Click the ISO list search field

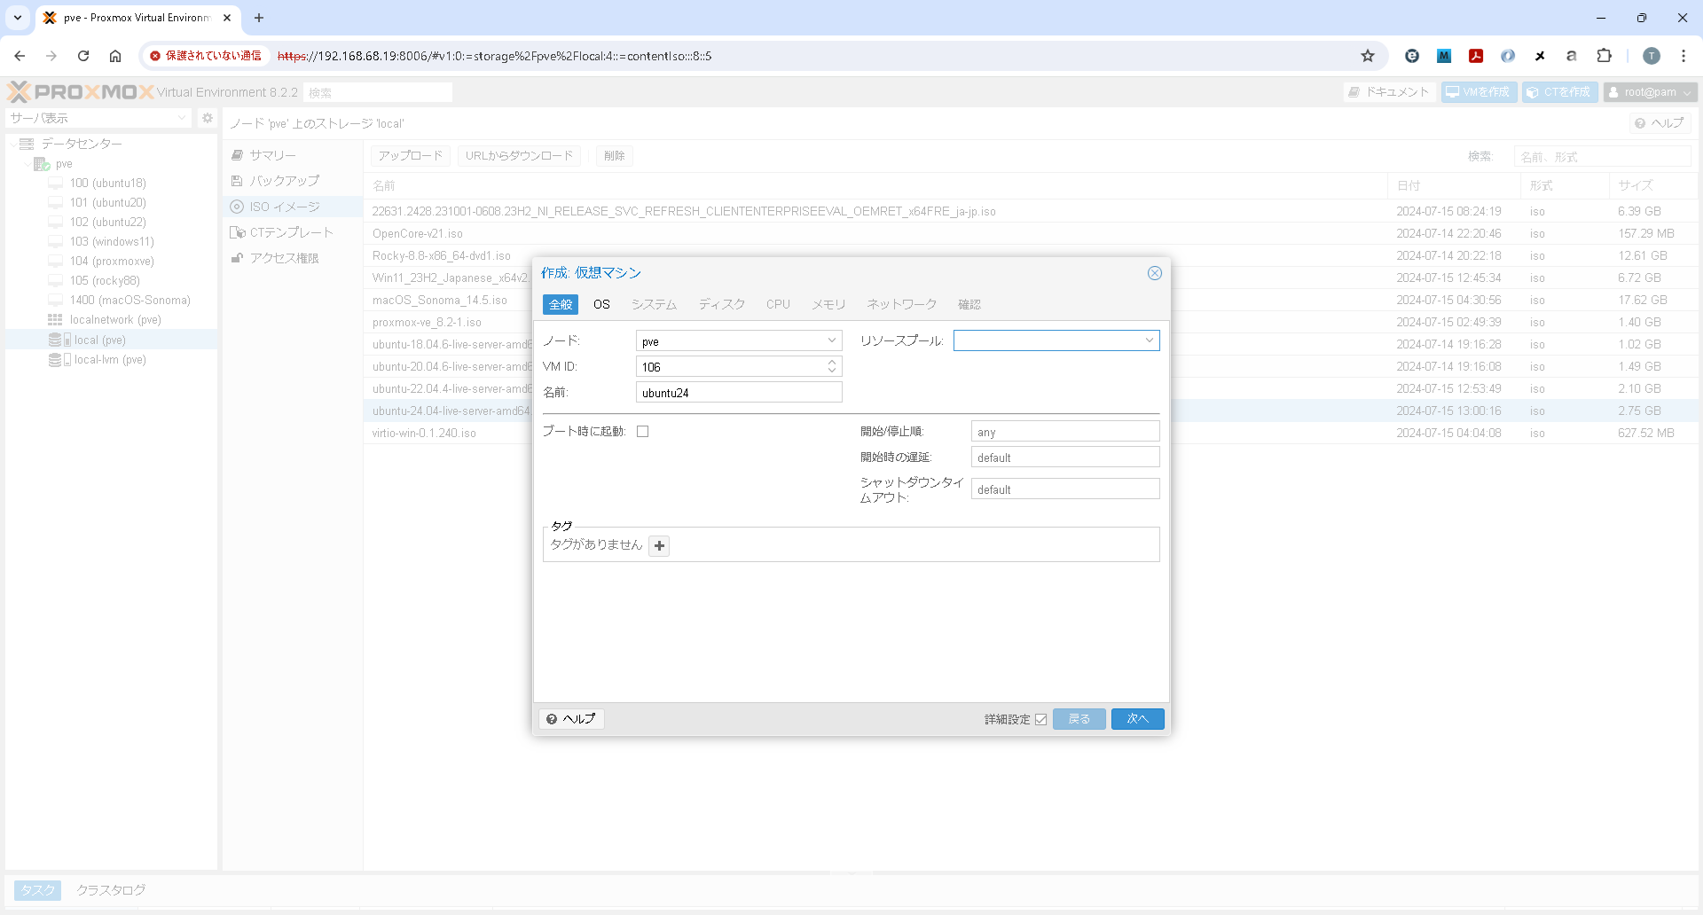1602,157
